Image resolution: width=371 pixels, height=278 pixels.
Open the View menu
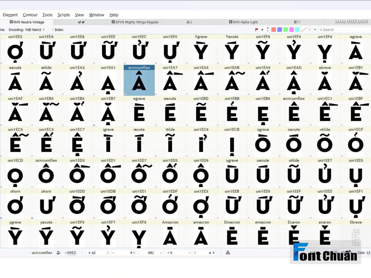point(79,15)
